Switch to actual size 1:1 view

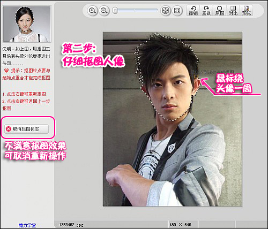[177, 11]
